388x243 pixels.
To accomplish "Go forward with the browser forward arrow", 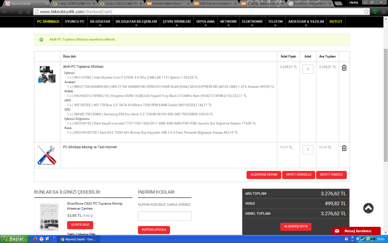I will [x=12, y=12].
